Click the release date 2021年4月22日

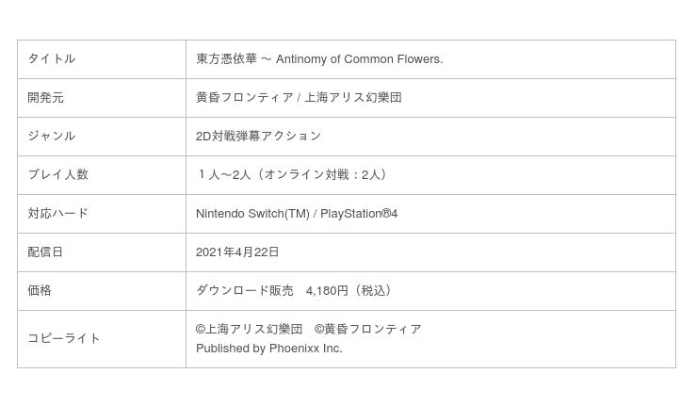(237, 252)
